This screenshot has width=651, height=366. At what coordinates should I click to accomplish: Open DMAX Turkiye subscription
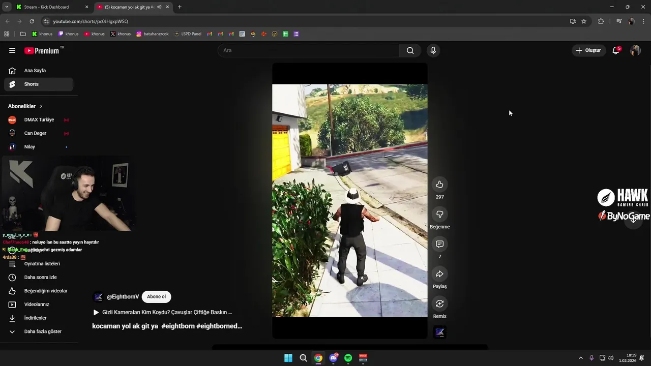[39, 120]
